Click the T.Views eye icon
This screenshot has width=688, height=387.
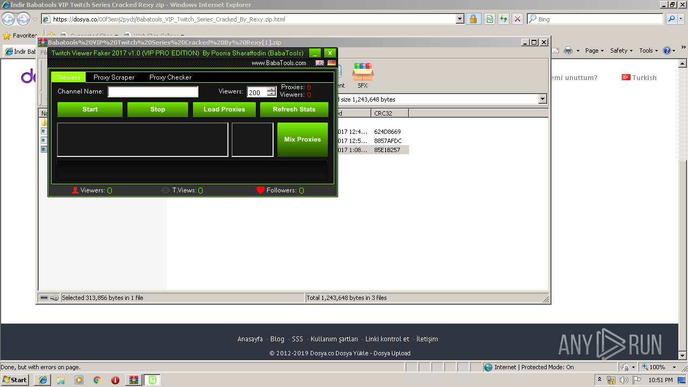tap(166, 190)
